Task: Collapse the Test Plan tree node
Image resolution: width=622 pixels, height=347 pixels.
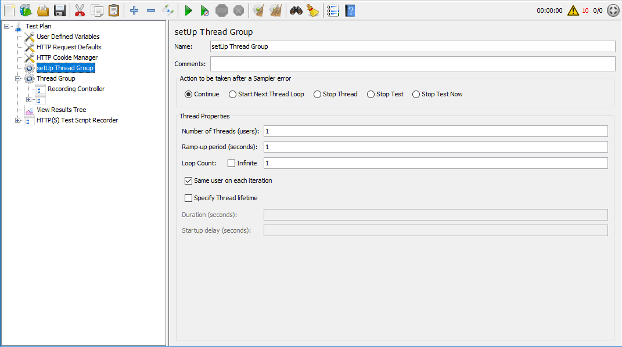Action: coord(6,26)
